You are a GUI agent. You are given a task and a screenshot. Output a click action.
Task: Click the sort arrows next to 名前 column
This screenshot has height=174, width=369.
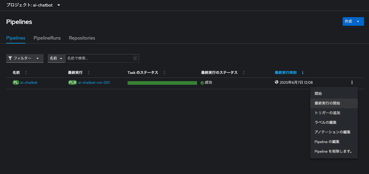[26, 73]
